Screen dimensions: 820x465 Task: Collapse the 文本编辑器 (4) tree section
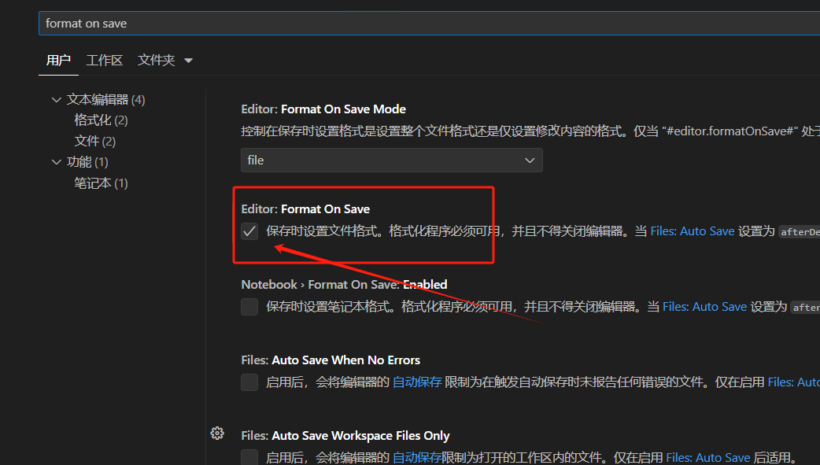coord(57,99)
